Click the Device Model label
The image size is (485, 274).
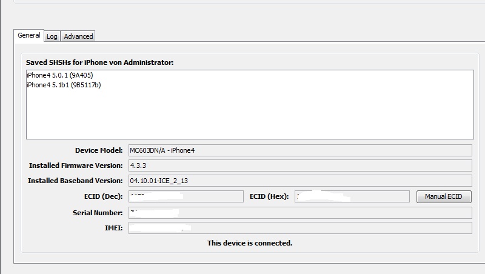(x=99, y=150)
